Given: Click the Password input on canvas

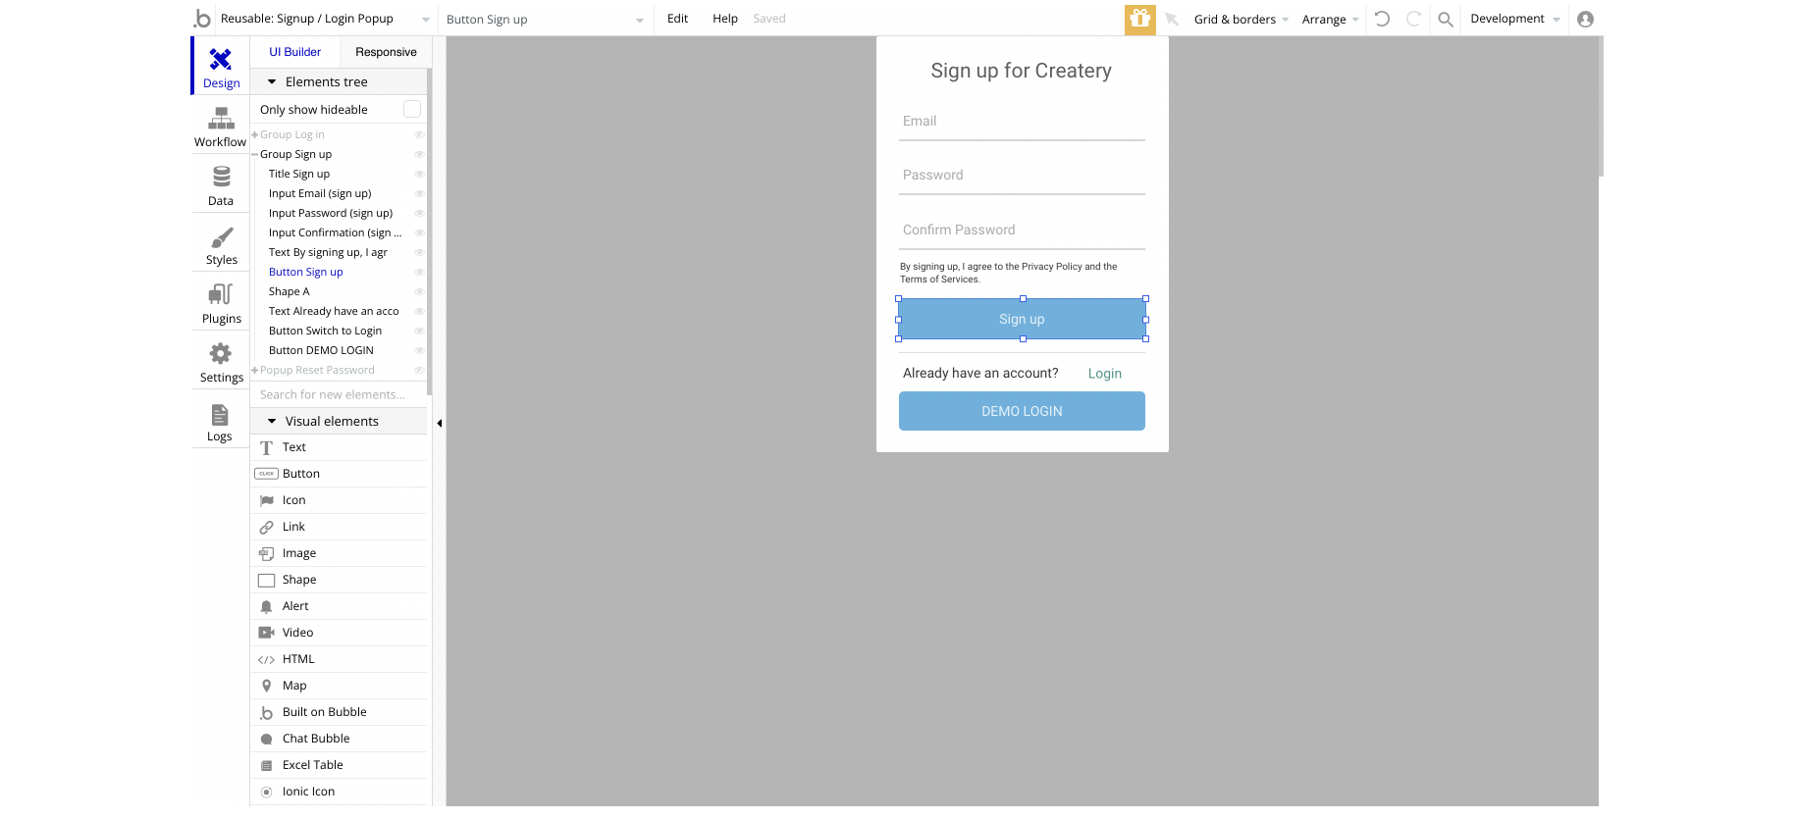Looking at the screenshot, I should coord(1022,176).
